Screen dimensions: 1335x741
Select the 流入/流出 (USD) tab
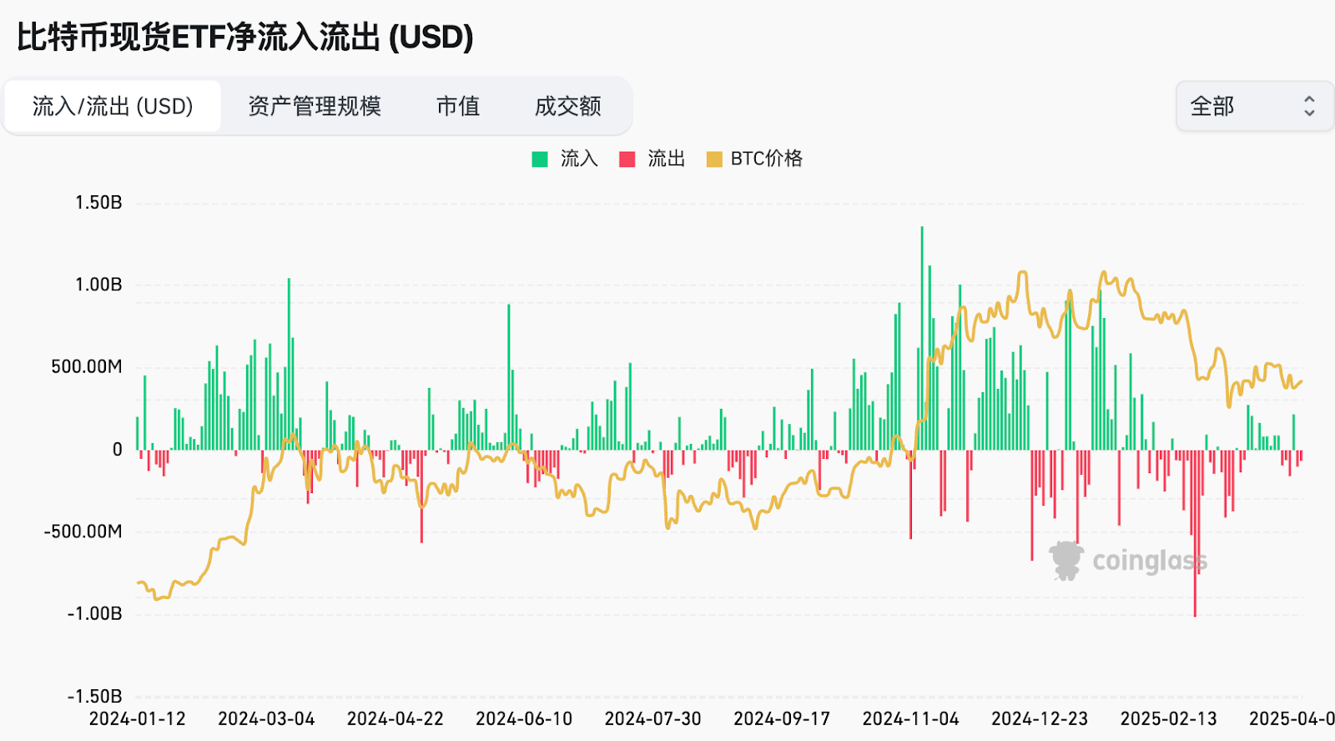coord(113,106)
